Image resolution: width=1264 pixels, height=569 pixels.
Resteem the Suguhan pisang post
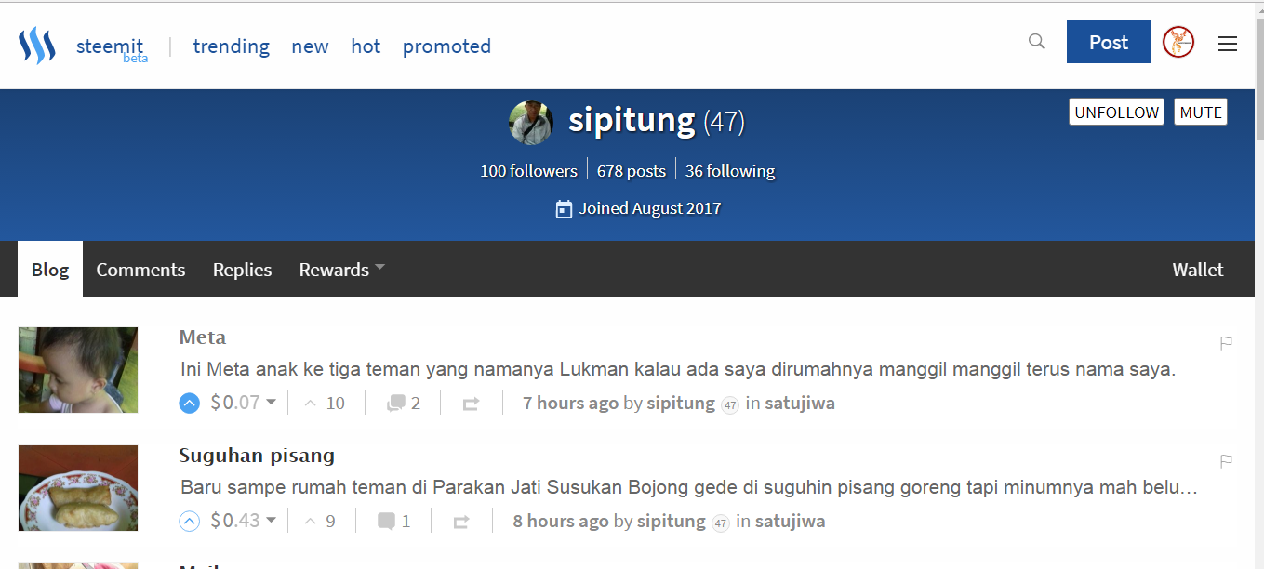click(x=461, y=522)
